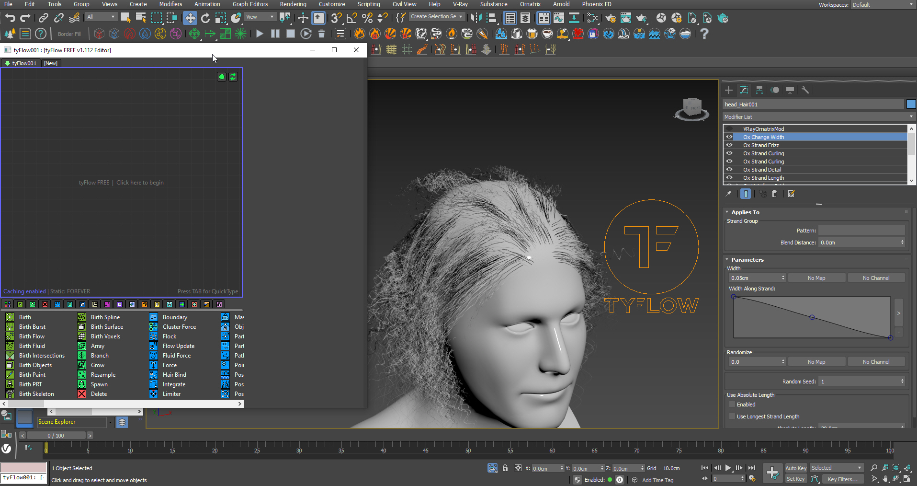Screen dimensions: 917x486
Task: Click the Width No Channel button
Action: (876, 278)
